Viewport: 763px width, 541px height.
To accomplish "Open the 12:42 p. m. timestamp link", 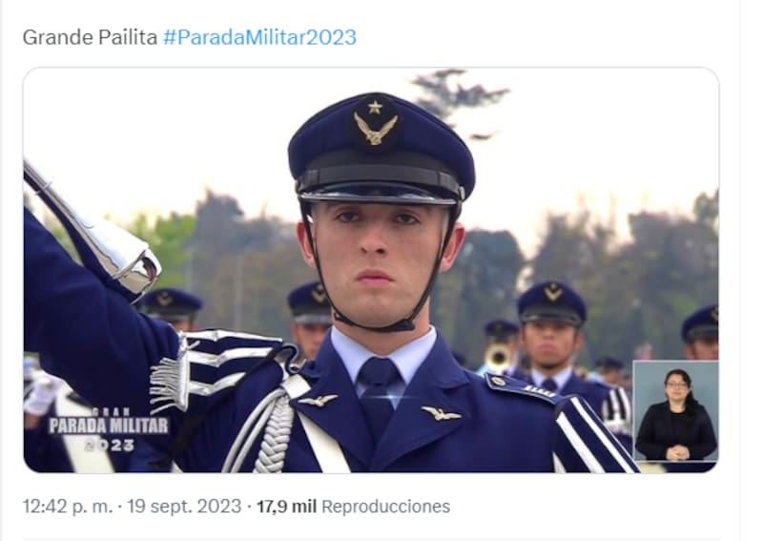I will [68, 507].
